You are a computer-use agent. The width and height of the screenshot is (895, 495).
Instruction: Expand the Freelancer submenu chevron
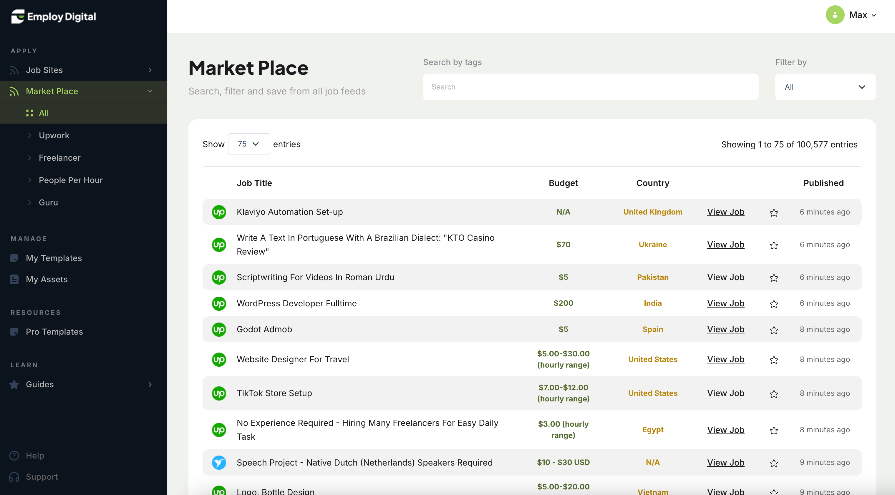point(29,158)
